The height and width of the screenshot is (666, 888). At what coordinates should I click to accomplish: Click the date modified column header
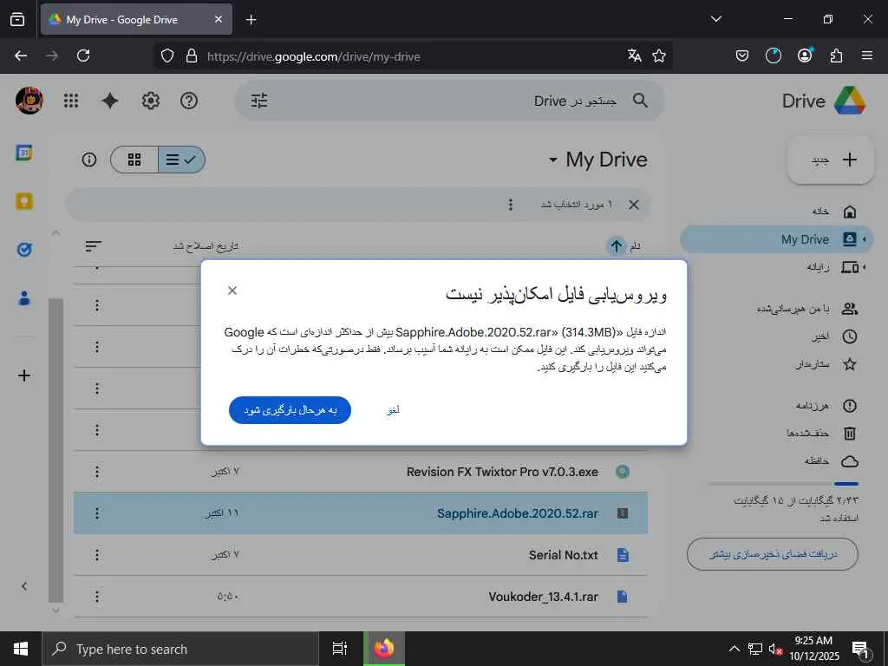click(x=206, y=246)
